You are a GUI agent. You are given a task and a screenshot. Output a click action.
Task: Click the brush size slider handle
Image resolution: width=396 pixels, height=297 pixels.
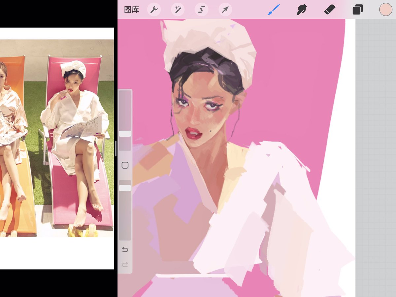125,134
